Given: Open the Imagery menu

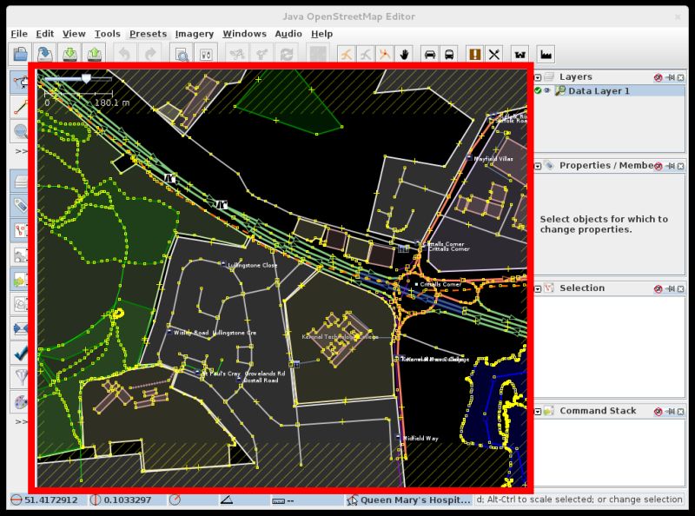Looking at the screenshot, I should [x=195, y=33].
